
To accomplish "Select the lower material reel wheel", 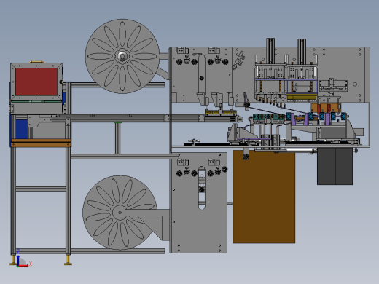I will tap(120, 213).
